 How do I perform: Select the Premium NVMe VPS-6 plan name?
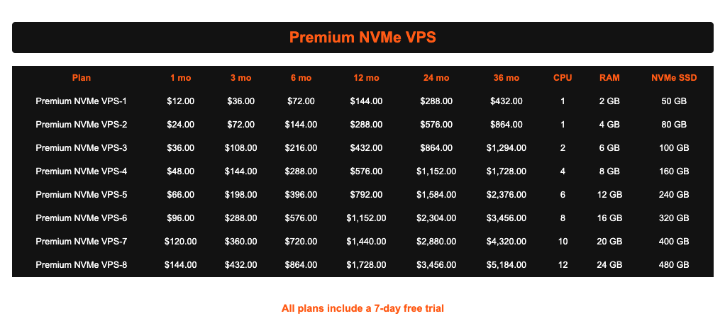82,218
